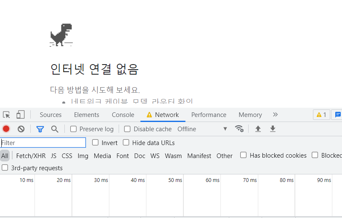Filter requests by Img

tap(83, 156)
